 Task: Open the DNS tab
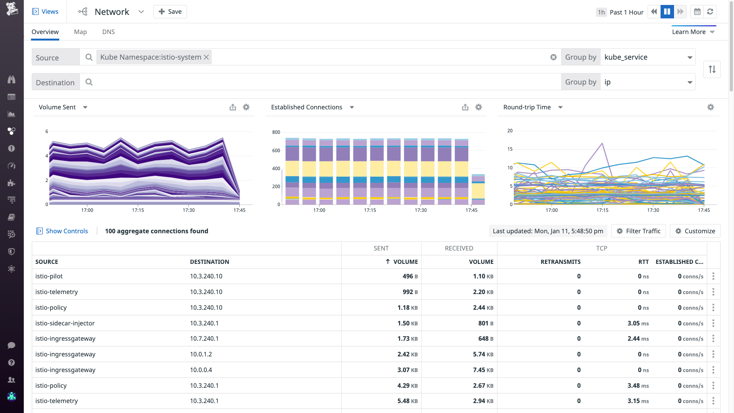[x=108, y=32]
